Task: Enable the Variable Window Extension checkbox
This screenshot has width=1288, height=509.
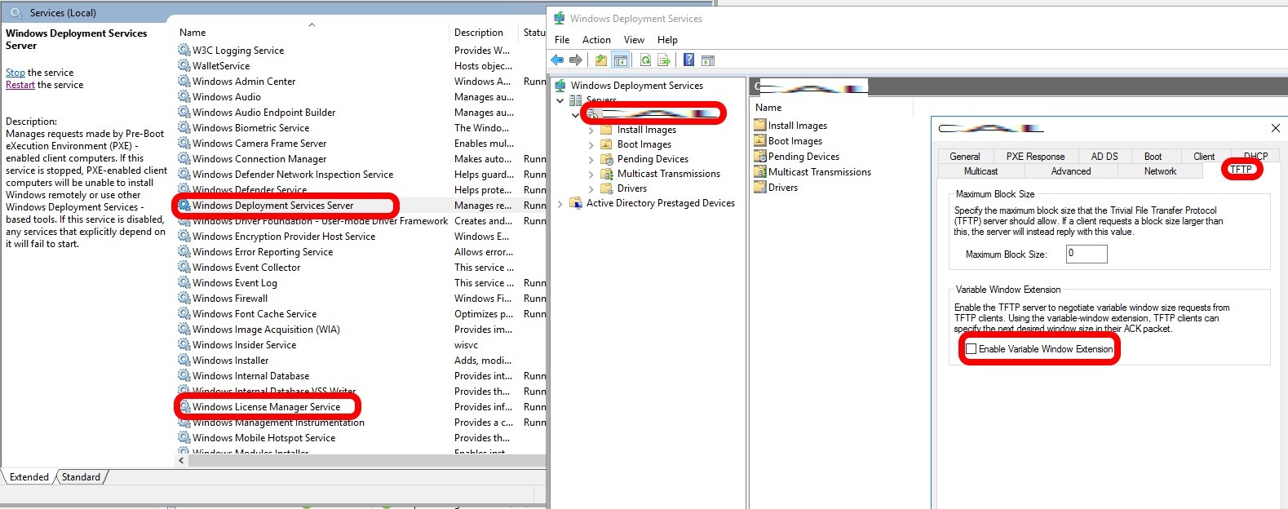Action: tap(972, 349)
